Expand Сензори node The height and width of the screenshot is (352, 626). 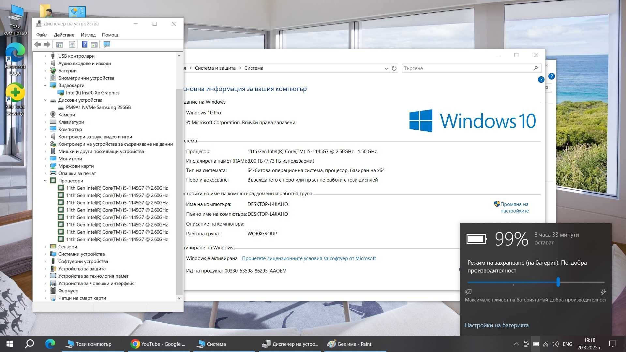pyautogui.click(x=45, y=247)
